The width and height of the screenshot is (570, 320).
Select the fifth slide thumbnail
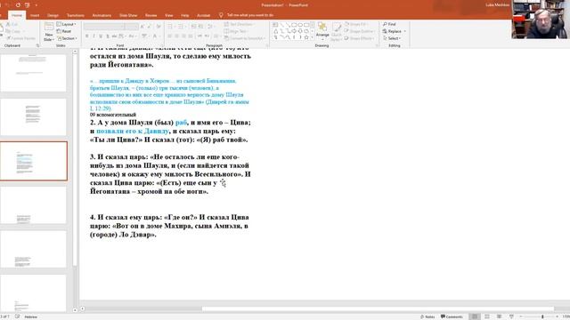[34, 249]
